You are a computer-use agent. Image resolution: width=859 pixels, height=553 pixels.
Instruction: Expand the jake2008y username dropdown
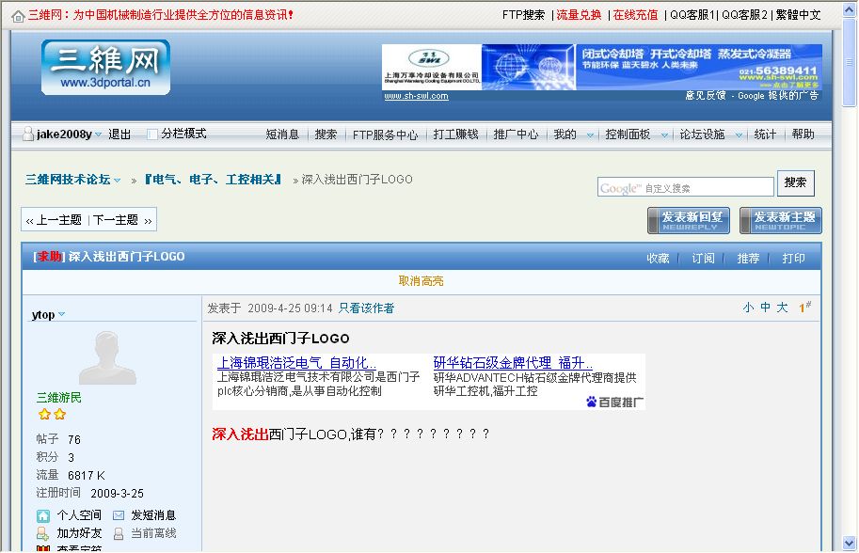[x=98, y=134]
